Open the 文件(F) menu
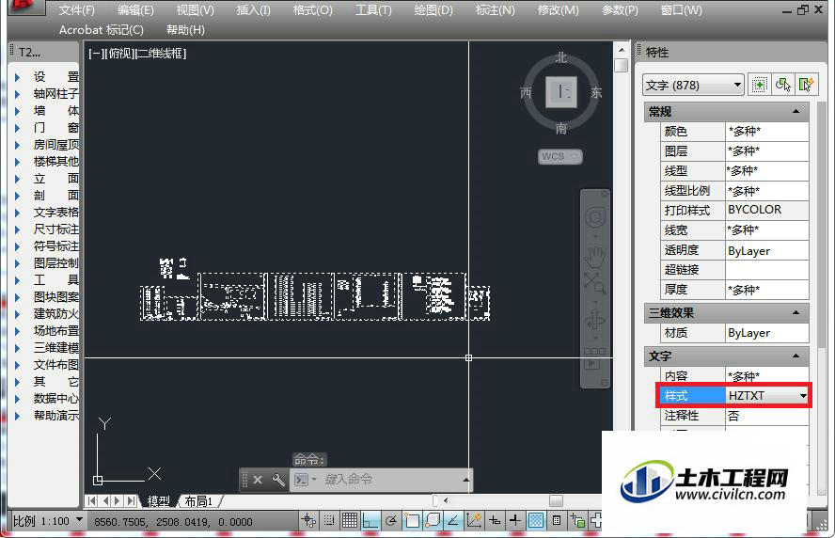This screenshot has width=835, height=538. (76, 10)
